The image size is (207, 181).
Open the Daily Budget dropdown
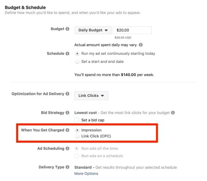(x=93, y=30)
